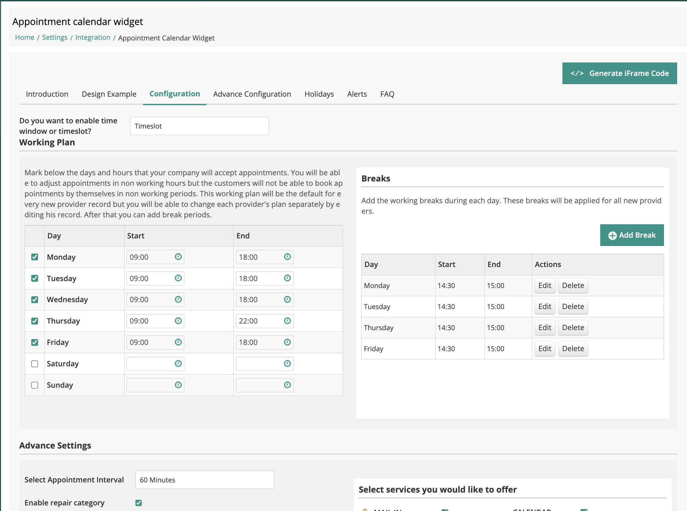Click the Friday start time field
687x511 pixels.
[x=155, y=342]
